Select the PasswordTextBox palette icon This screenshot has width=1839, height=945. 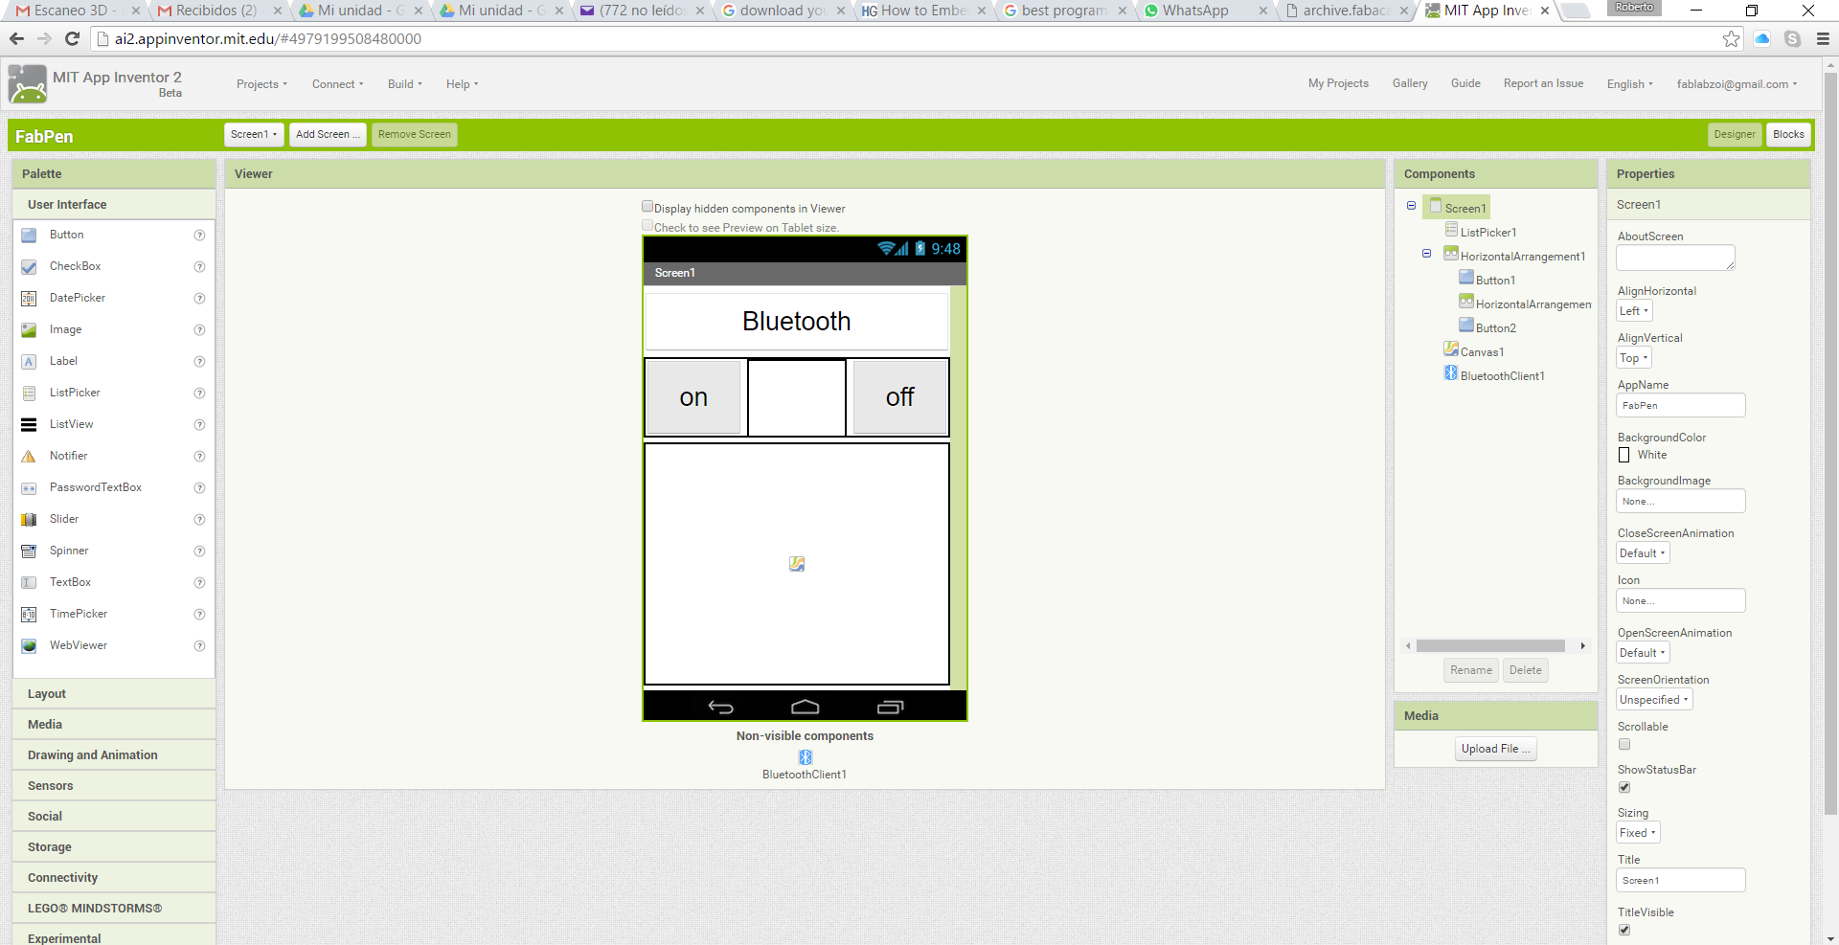pos(29,488)
